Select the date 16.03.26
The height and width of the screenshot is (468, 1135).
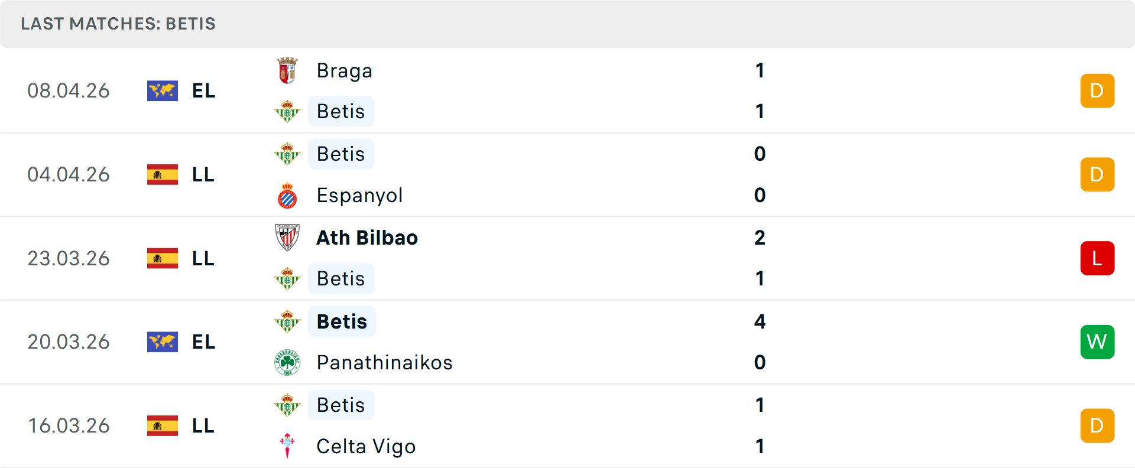point(69,425)
